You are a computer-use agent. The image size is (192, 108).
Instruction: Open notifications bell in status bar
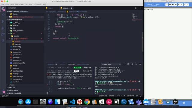141,96
